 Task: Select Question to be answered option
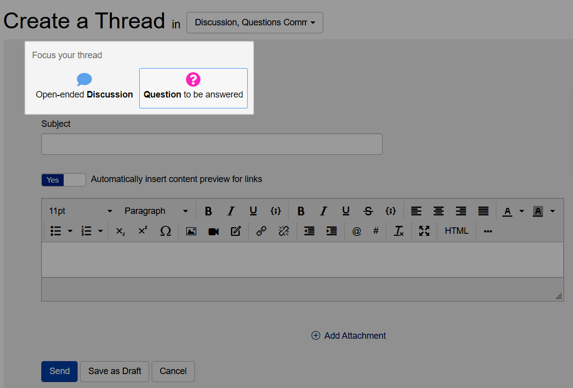click(193, 88)
